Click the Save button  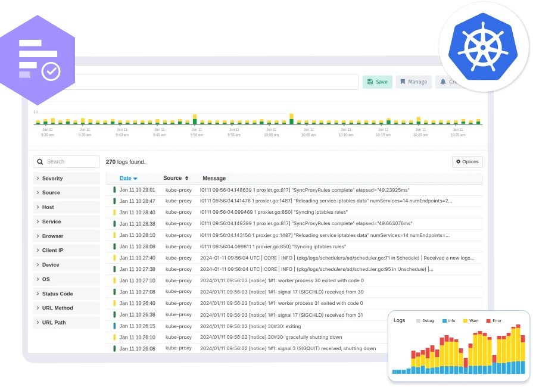point(377,82)
